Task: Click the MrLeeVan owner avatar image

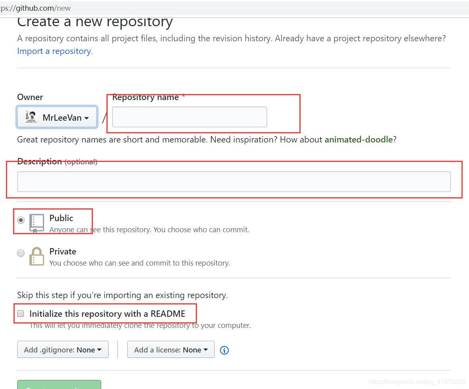Action: pos(31,117)
